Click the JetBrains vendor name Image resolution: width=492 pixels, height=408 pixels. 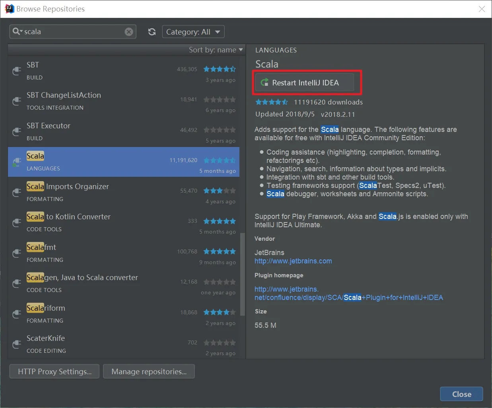click(x=269, y=253)
